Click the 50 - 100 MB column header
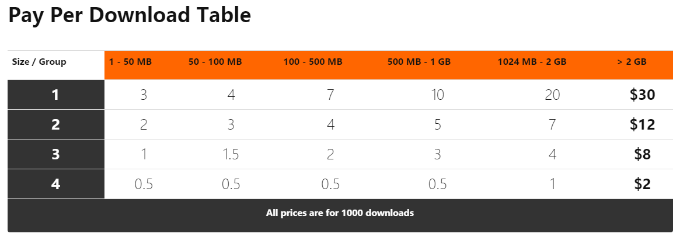Screen dimensions: 680x237 tap(215, 62)
